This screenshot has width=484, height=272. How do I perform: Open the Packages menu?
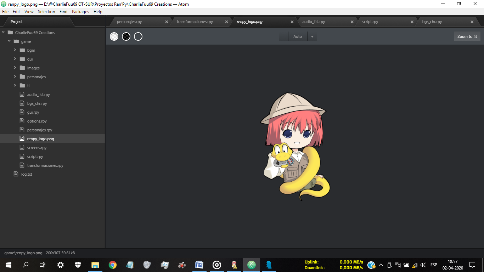80,12
